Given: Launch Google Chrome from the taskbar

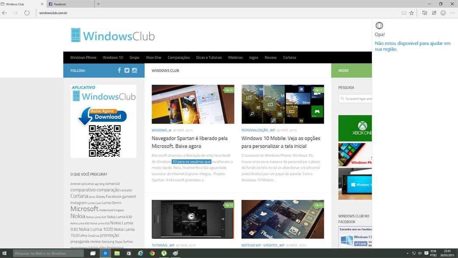Looking at the screenshot, I should click(152, 253).
